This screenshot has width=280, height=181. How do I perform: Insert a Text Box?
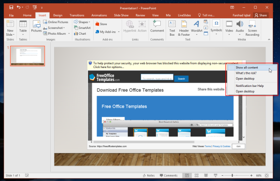172,28
